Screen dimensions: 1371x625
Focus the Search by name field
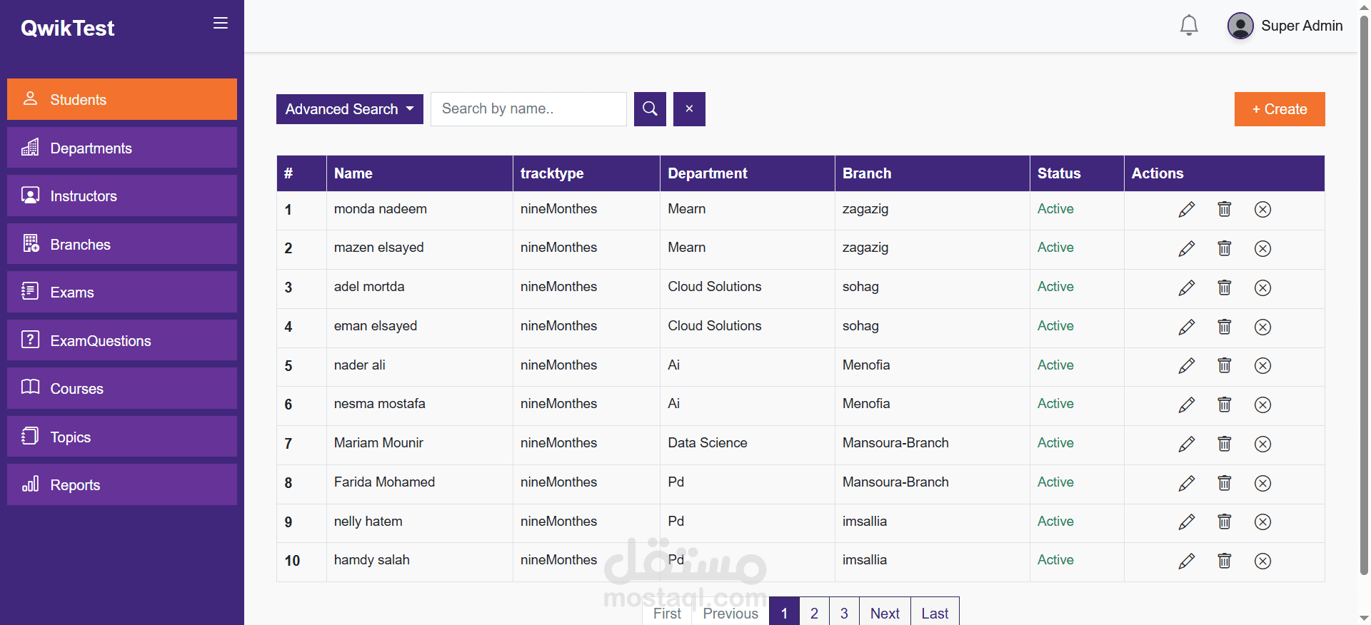(x=528, y=109)
